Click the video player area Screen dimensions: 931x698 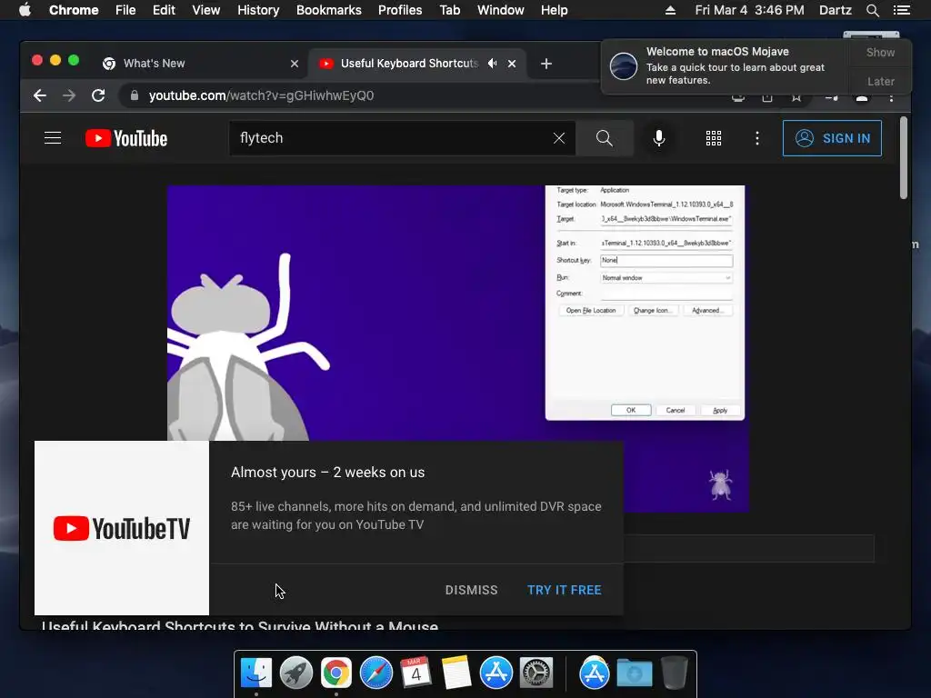point(458,348)
